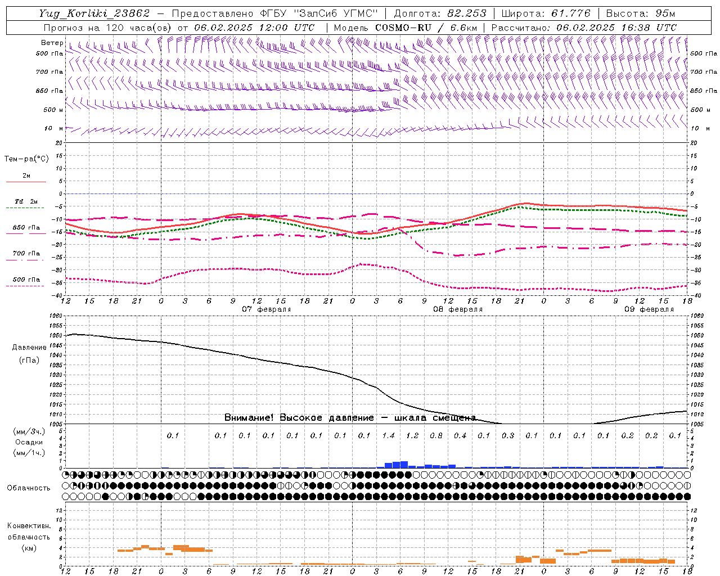Select the (мм/1ч.) unit label
The width and height of the screenshot is (720, 576).
click(x=29, y=453)
